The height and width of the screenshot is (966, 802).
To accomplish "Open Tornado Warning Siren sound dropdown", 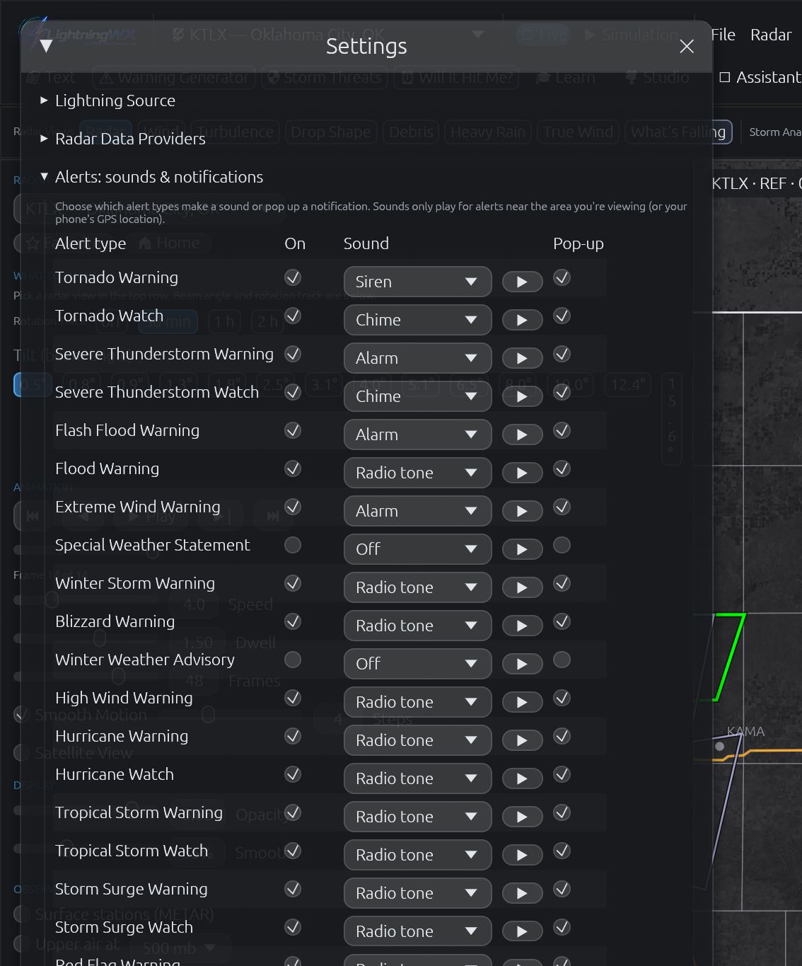I will tap(417, 282).
